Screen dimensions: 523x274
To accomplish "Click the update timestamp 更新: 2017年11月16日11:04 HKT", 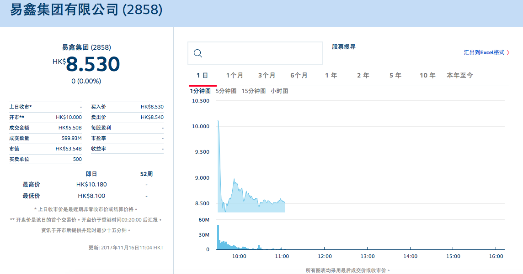I will point(126,248).
